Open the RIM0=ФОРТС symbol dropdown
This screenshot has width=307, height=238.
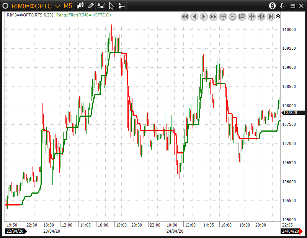[57, 6]
